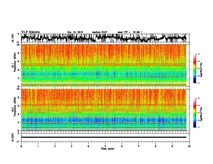Click the "start UT = 19:40: 1" text
213x164 pixels.
click(x=130, y=32)
